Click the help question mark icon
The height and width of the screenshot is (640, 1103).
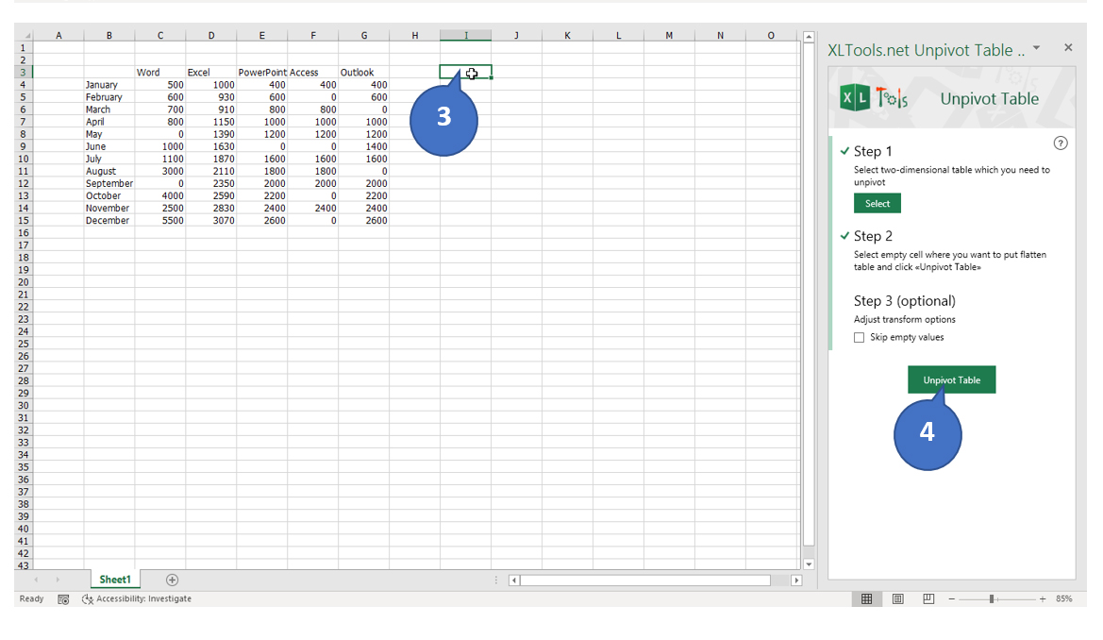coord(1061,143)
